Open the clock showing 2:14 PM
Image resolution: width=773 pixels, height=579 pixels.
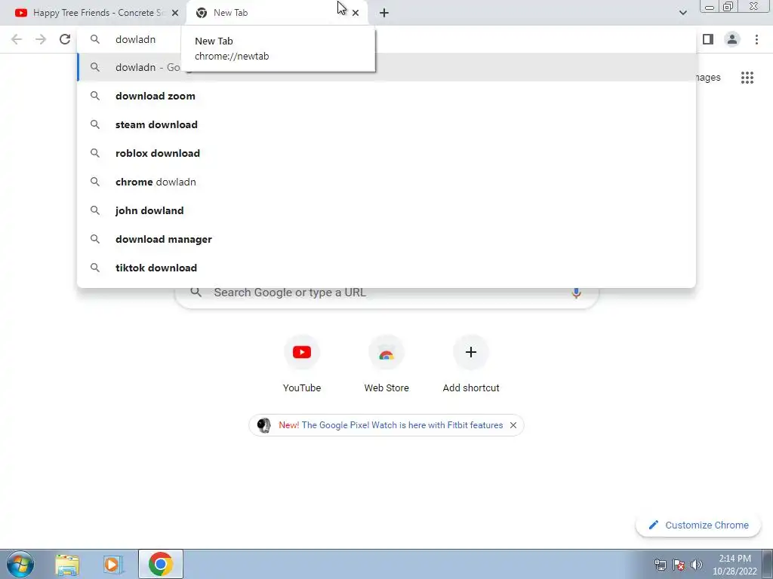(735, 565)
